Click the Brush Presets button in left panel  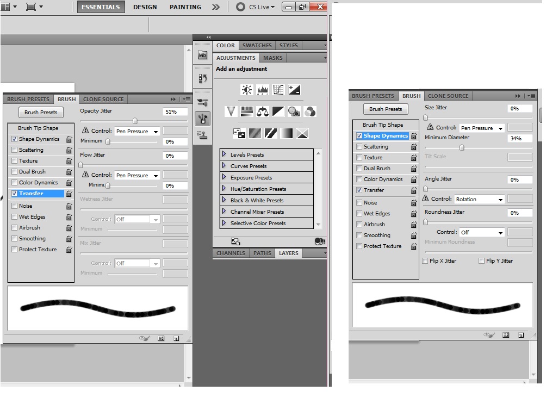41,113
